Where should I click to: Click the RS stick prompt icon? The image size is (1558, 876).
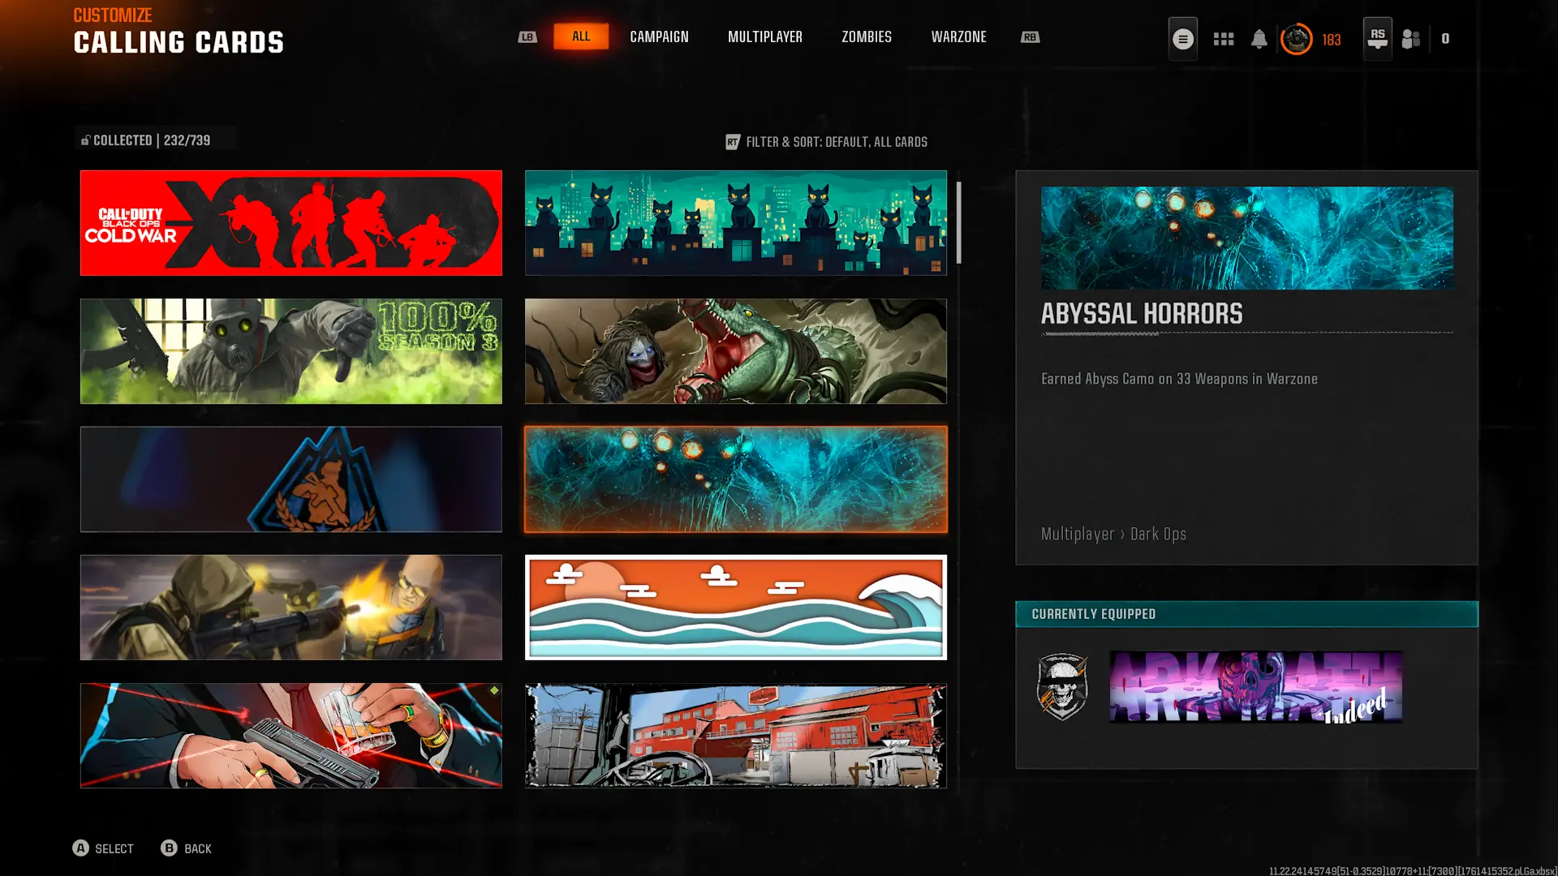(1377, 39)
